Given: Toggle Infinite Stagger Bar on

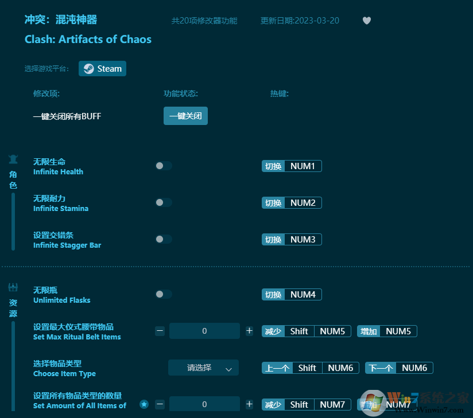Looking at the screenshot, I should pos(163,239).
